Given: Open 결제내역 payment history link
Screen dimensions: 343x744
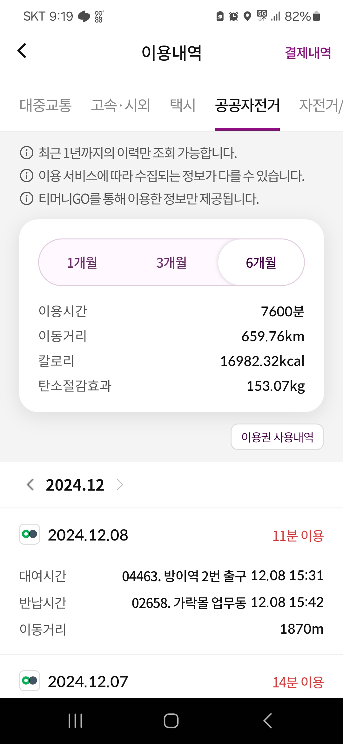Looking at the screenshot, I should [x=308, y=53].
